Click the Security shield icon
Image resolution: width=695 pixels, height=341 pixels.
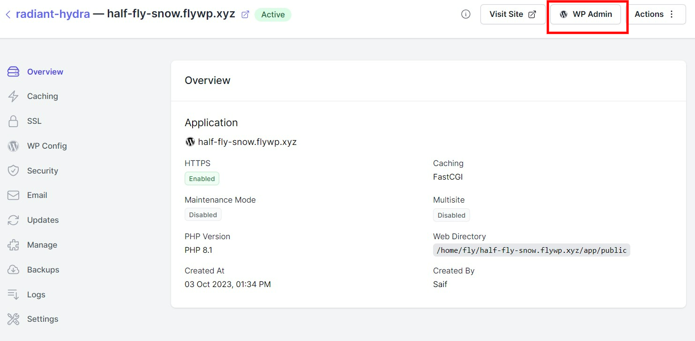tap(13, 171)
